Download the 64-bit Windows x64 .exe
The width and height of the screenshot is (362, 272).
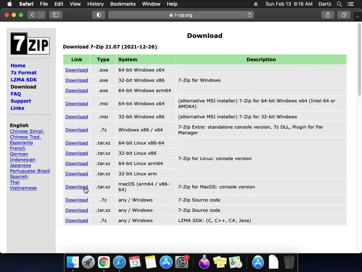point(76,70)
